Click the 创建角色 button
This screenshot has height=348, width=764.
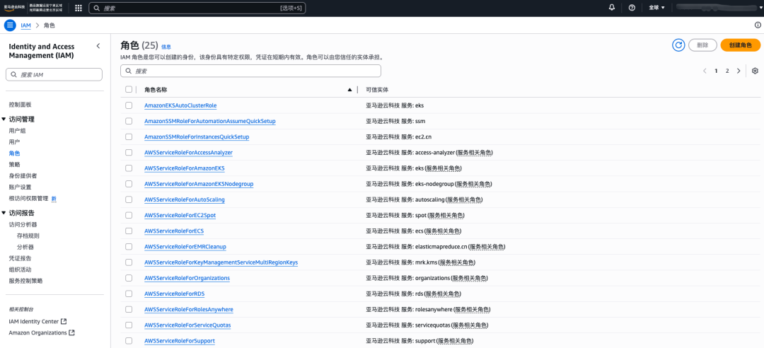(x=740, y=45)
